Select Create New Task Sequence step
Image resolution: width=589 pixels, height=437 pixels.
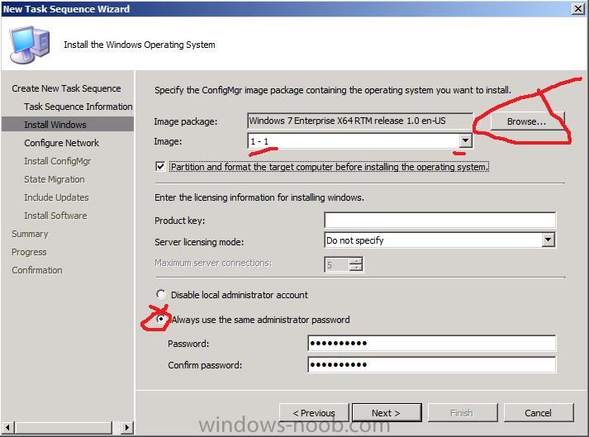pyautogui.click(x=66, y=88)
